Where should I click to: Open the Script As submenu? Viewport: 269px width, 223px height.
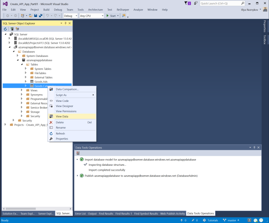tap(72, 95)
